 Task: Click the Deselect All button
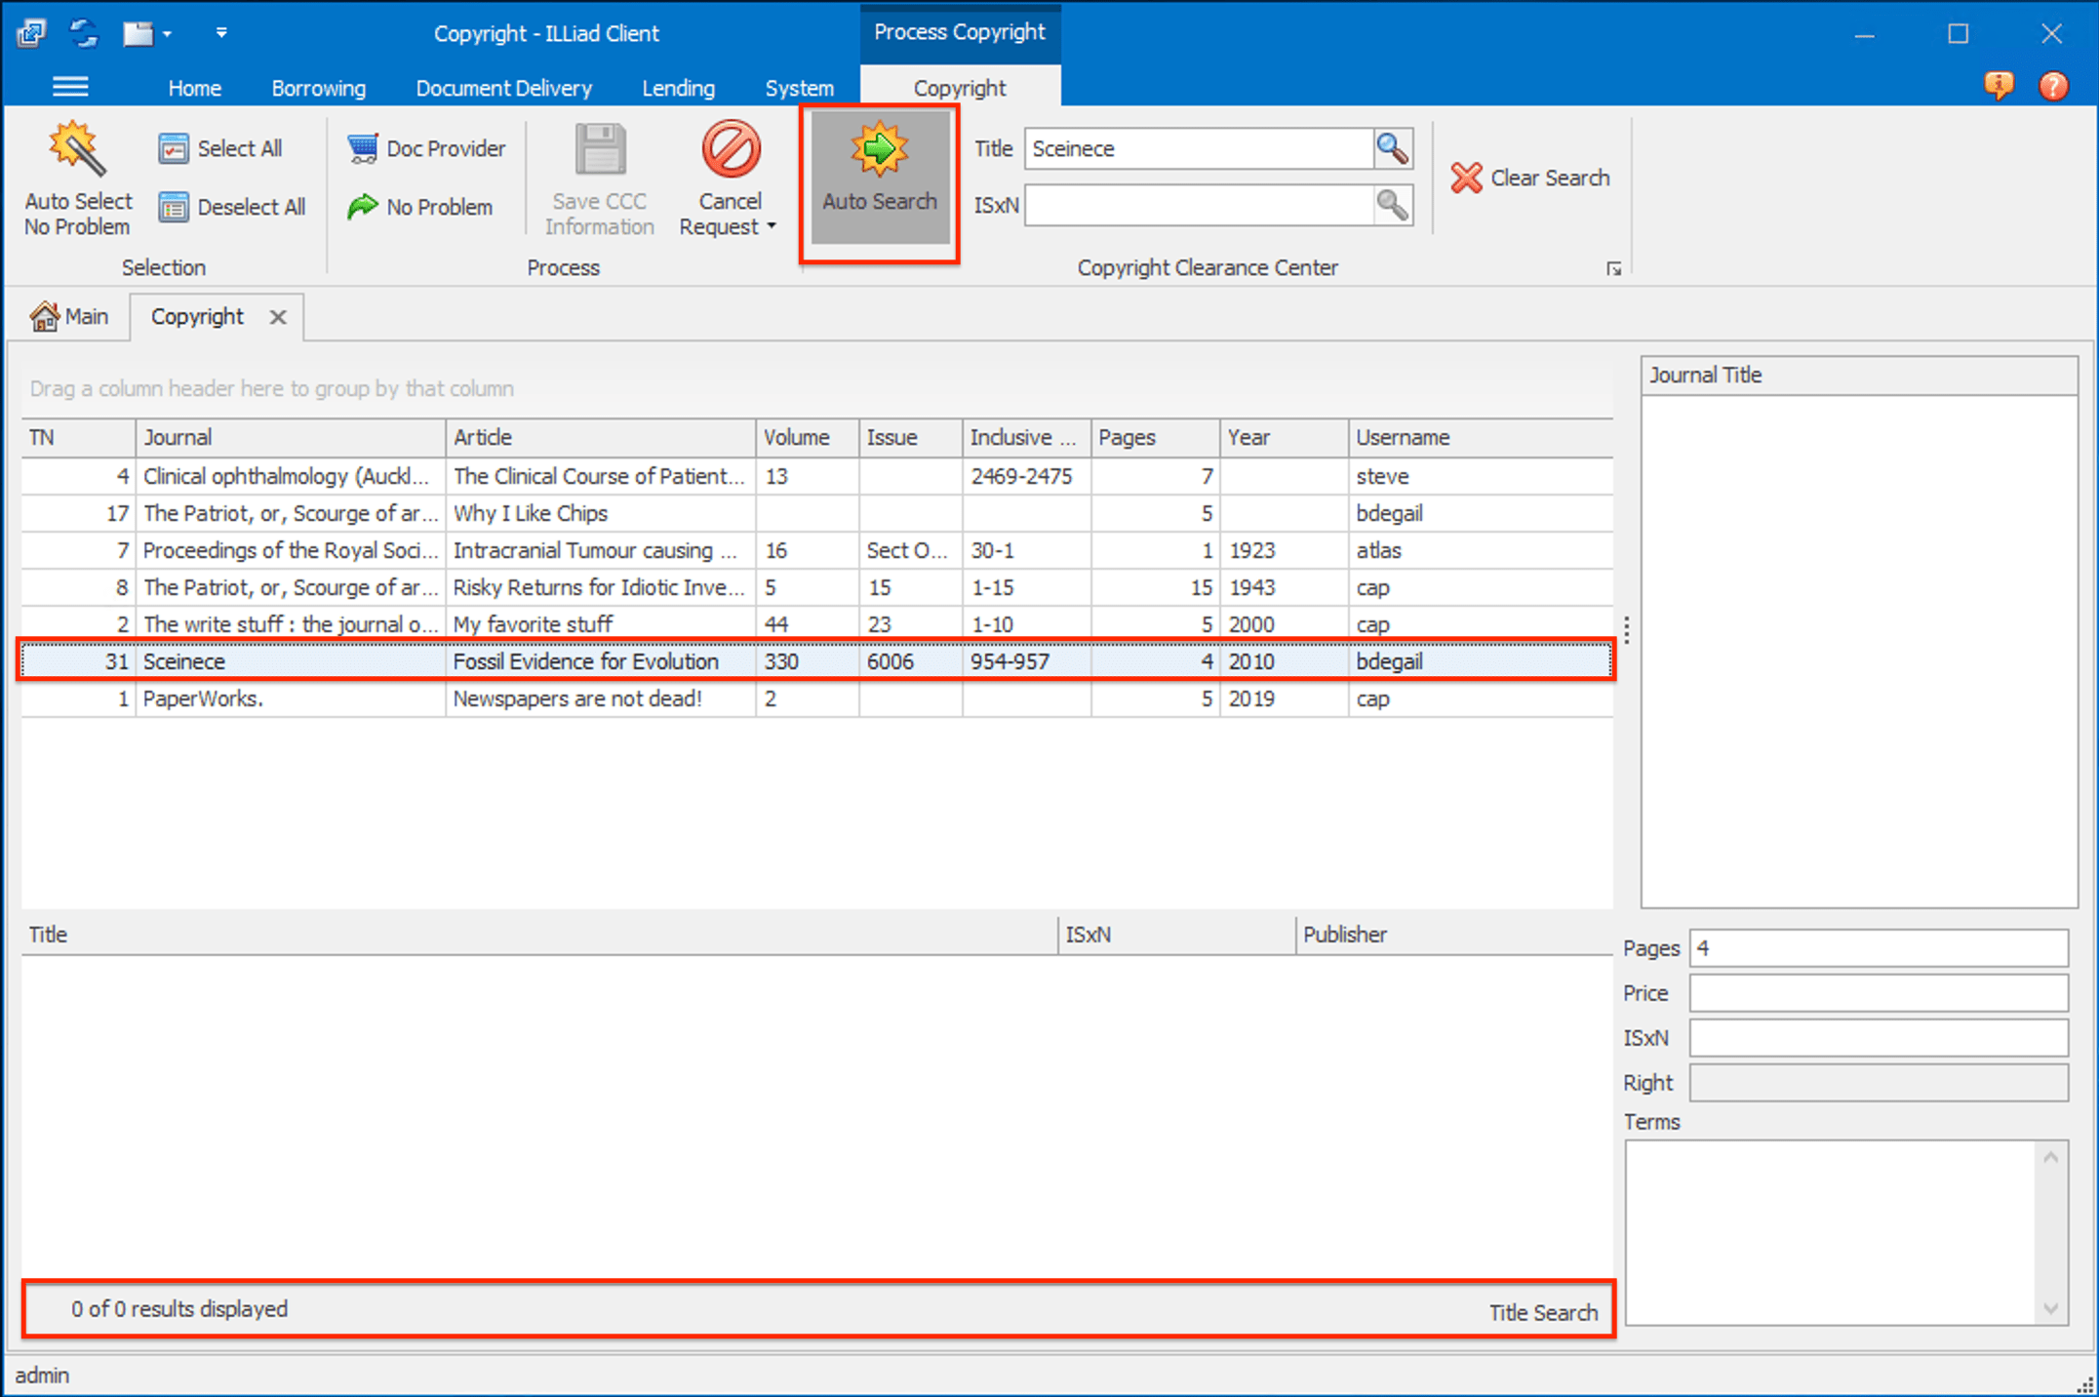[x=232, y=207]
